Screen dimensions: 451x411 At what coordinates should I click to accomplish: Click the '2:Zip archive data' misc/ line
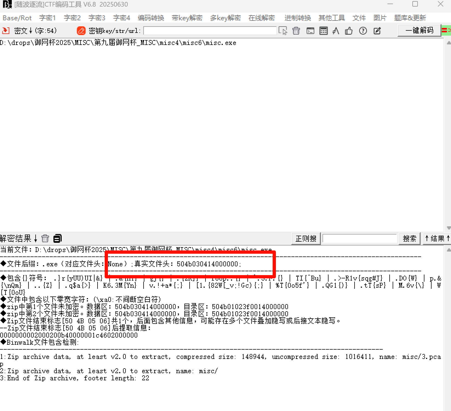pos(109,371)
